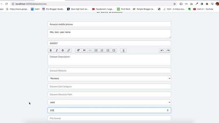This screenshot has width=219, height=123.
Task: Click the price field showing 100
Action: (109, 110)
